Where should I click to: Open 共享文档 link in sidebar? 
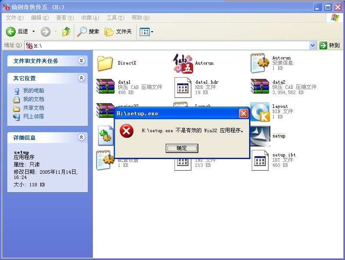pos(34,108)
